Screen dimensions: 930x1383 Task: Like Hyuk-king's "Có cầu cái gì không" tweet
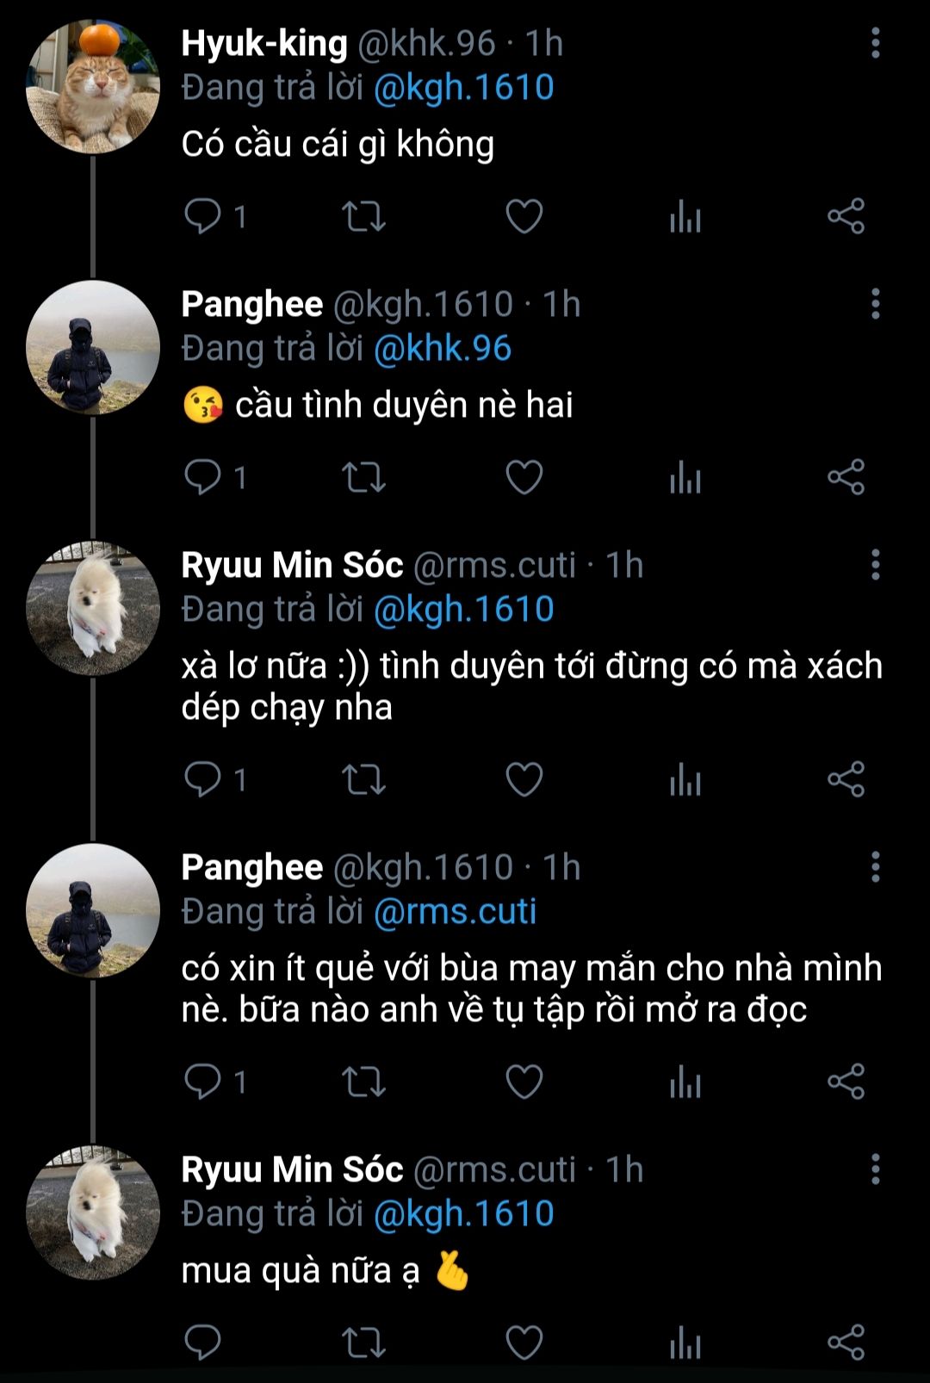[524, 216]
